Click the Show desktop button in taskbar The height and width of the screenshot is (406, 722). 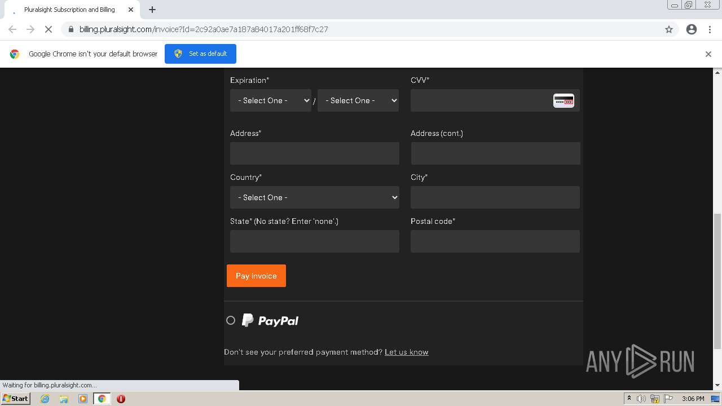tap(715, 399)
